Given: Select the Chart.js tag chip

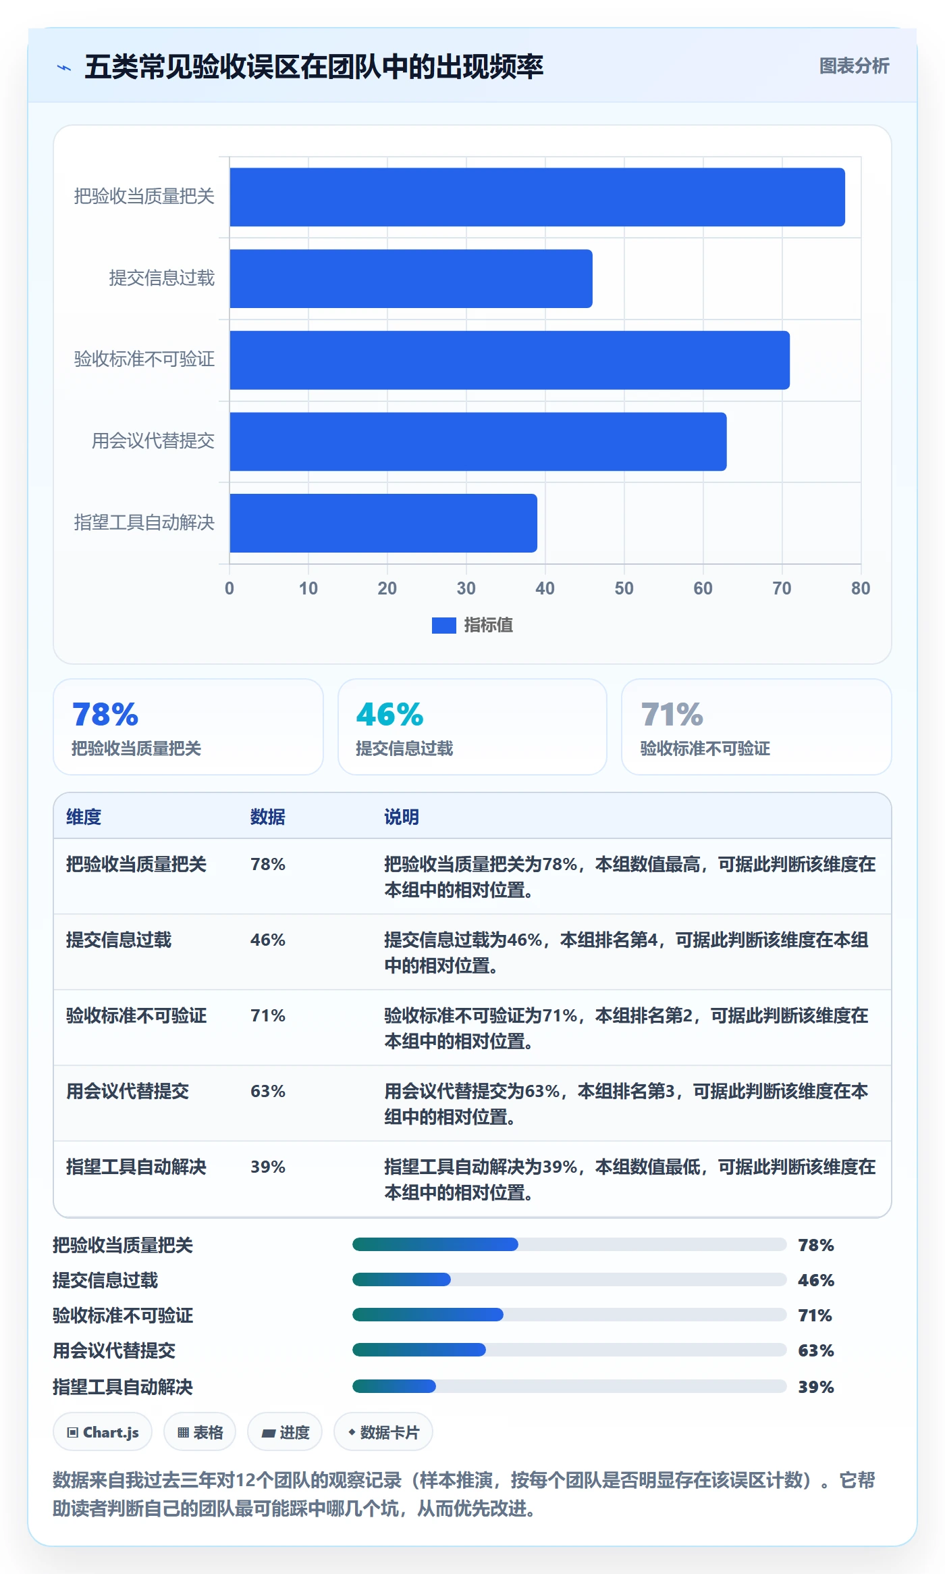Looking at the screenshot, I should (103, 1432).
